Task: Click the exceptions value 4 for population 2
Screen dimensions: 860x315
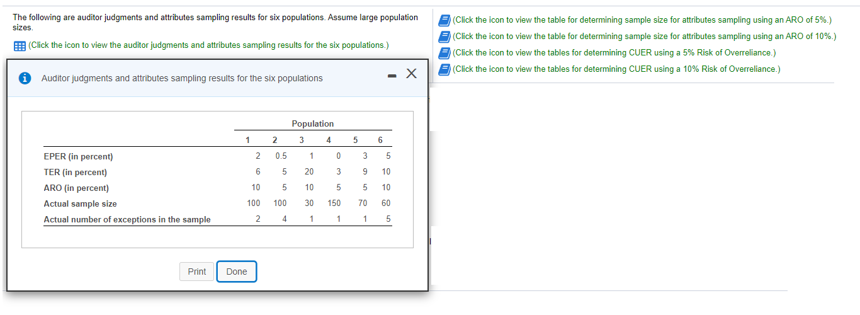Action: coord(285,219)
